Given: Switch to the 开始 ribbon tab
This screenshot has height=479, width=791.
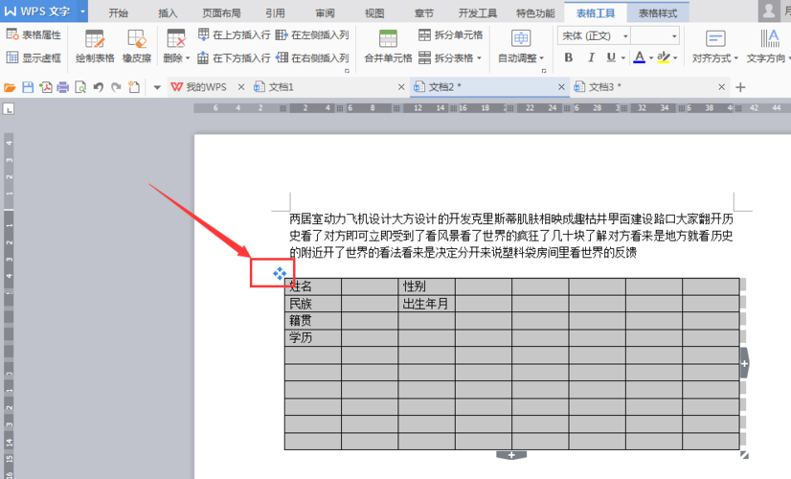Looking at the screenshot, I should tap(118, 13).
